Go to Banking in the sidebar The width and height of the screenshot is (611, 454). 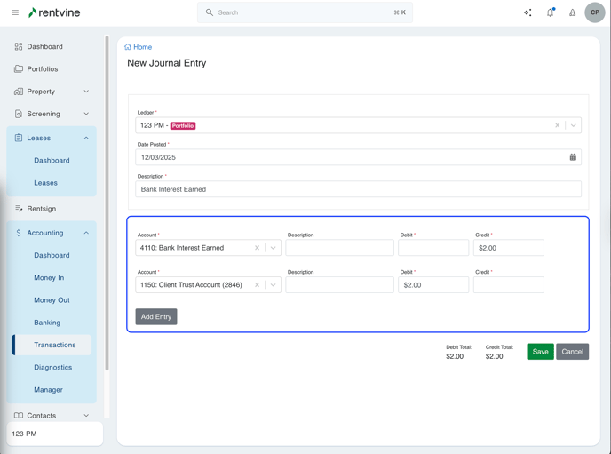47,323
